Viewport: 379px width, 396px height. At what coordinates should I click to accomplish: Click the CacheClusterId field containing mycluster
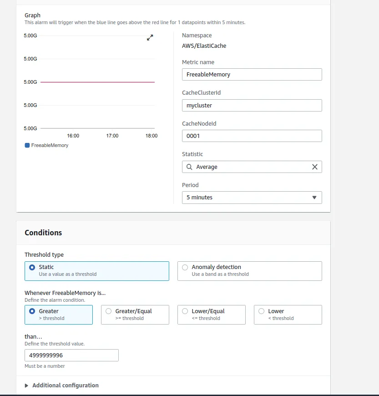tap(252, 106)
